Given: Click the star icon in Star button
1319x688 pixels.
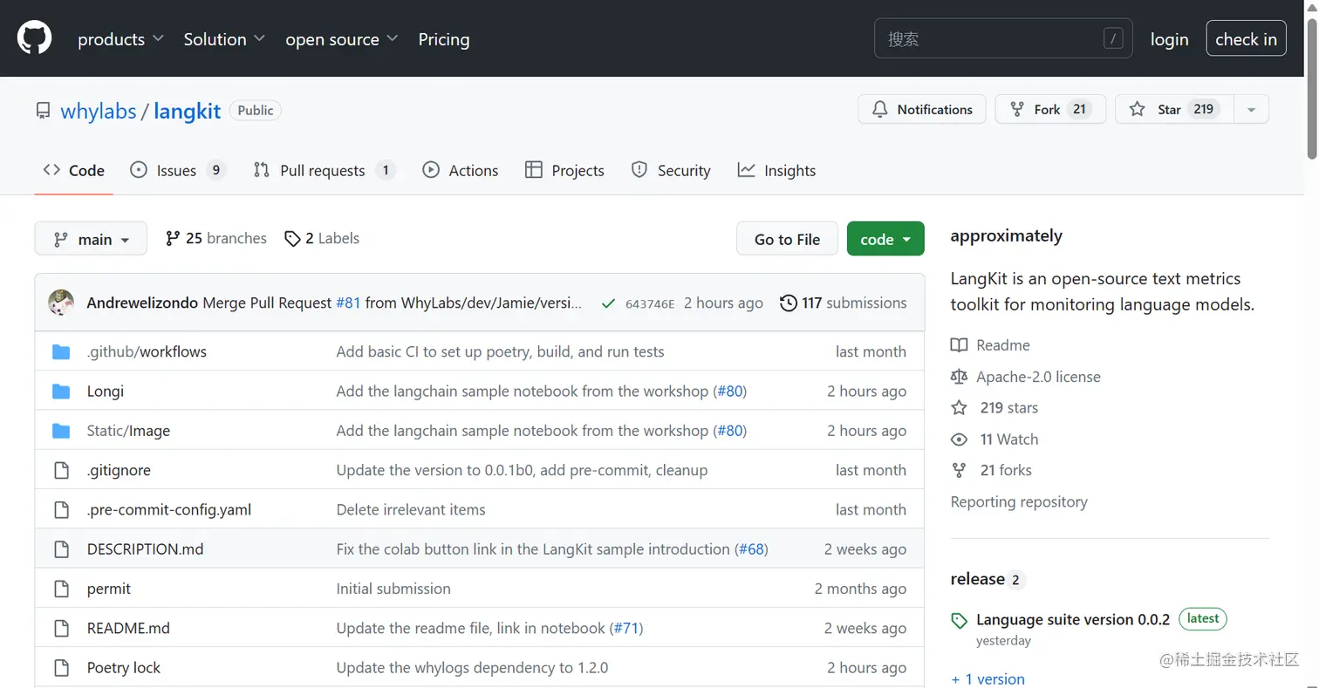Looking at the screenshot, I should [x=1137, y=109].
